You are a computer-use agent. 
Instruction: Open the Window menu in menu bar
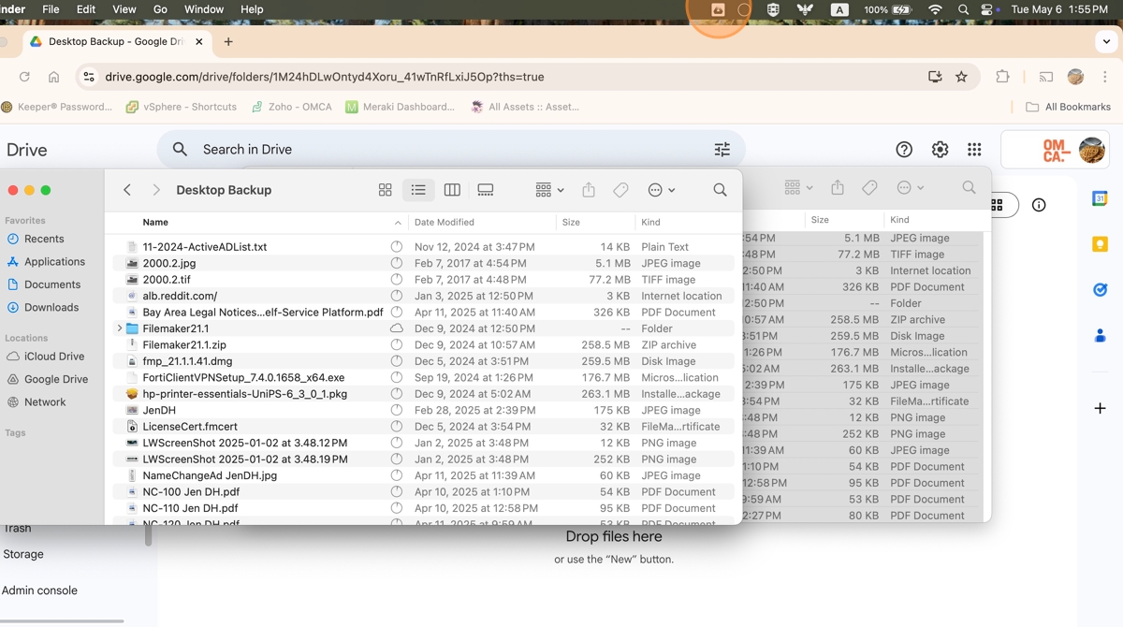click(204, 9)
